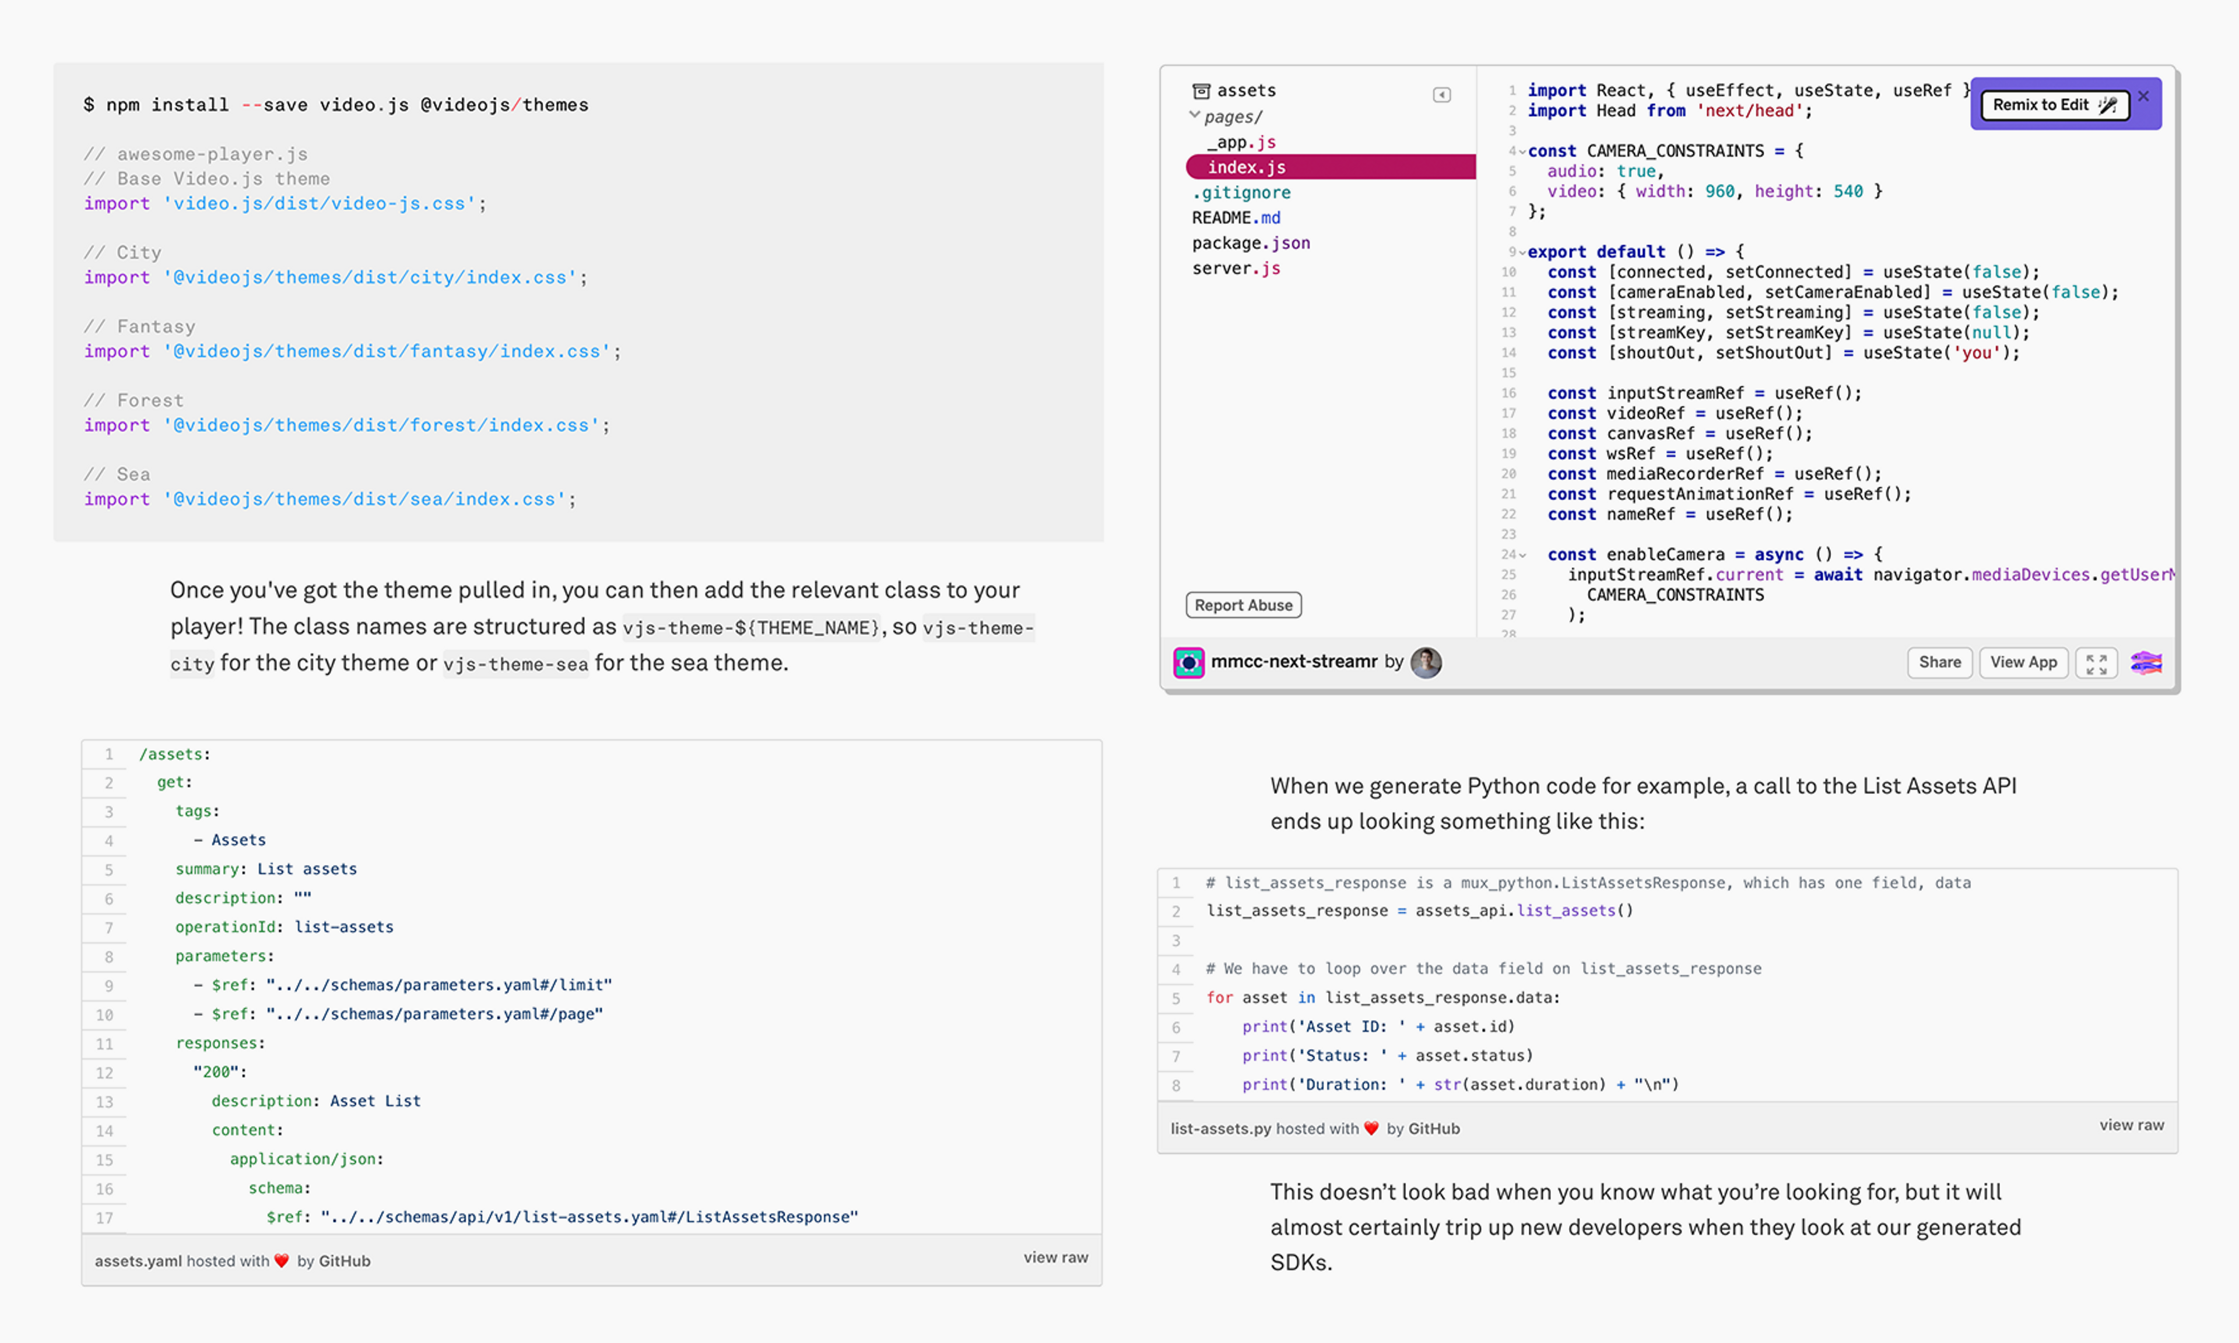Click the heart icon in list-assets.py footer
The image size is (2239, 1343).
(1371, 1128)
